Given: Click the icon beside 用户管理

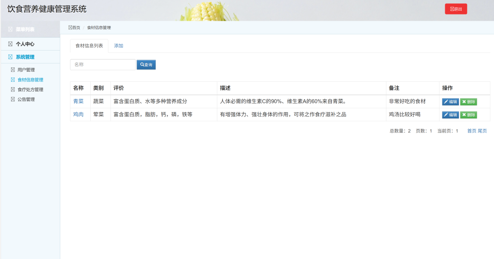Looking at the screenshot, I should [x=13, y=70].
